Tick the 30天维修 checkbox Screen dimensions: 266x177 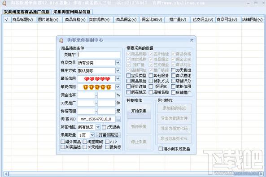pos(85,147)
